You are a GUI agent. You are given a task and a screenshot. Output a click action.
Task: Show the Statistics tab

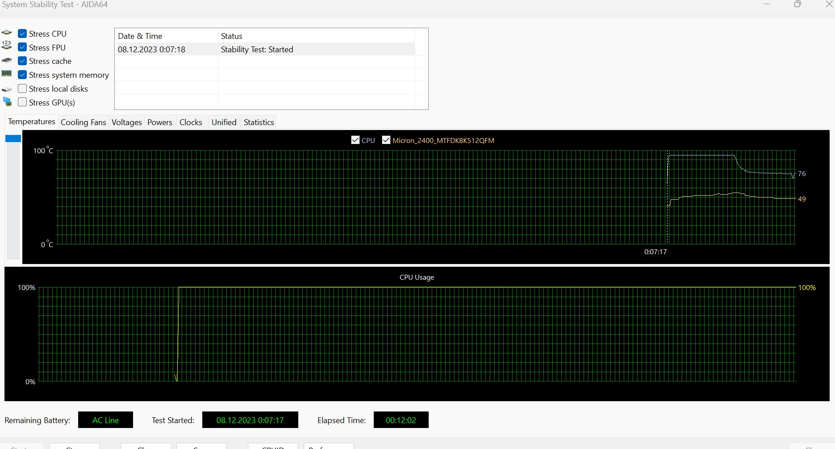pyautogui.click(x=259, y=122)
